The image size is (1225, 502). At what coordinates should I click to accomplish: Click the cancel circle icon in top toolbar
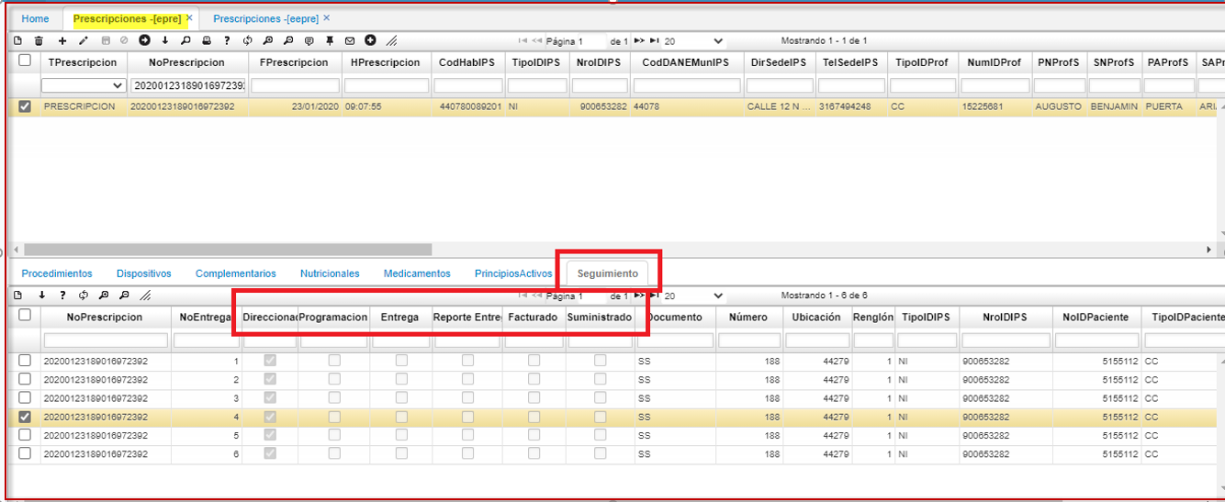[x=124, y=41]
